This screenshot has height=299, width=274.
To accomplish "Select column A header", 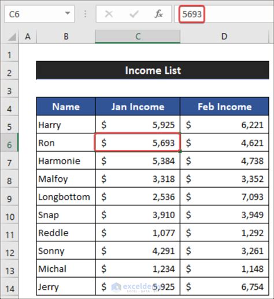I will 28,36.
